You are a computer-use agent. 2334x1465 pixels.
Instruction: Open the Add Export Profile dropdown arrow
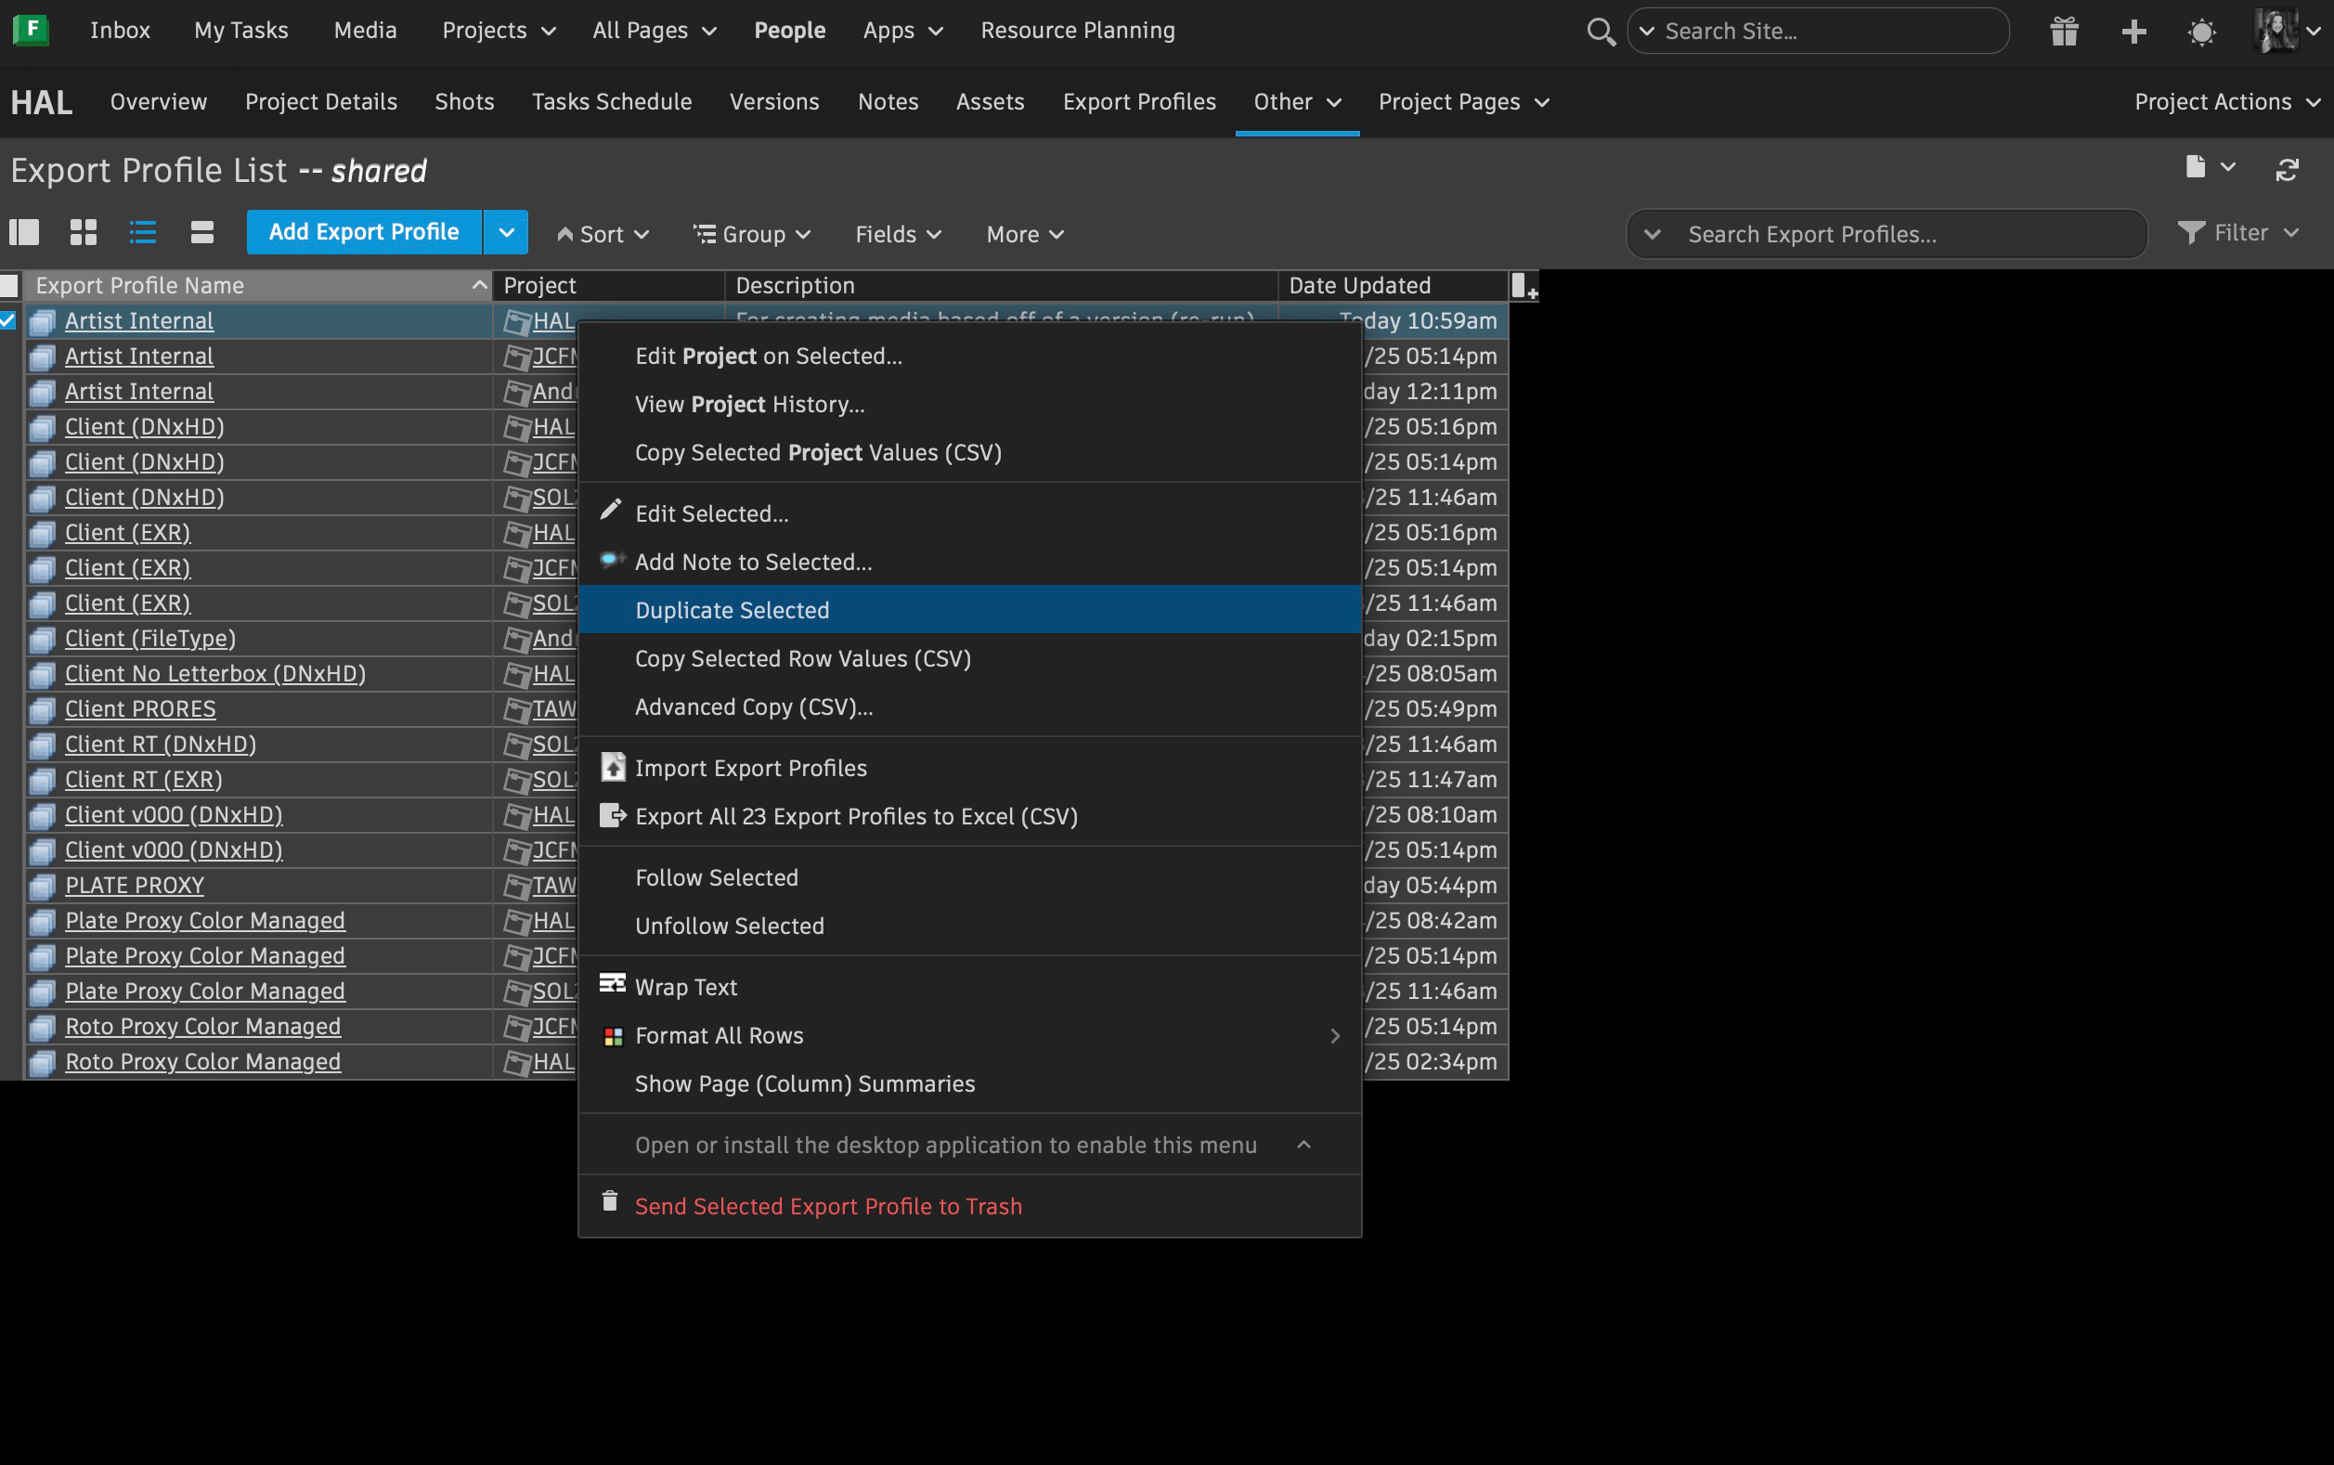click(506, 232)
